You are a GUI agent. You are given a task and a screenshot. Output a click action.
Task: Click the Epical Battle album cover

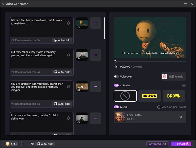point(120,117)
